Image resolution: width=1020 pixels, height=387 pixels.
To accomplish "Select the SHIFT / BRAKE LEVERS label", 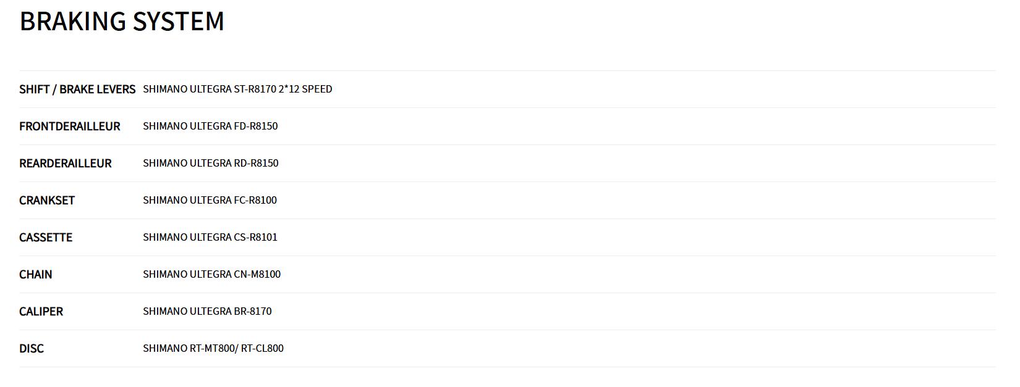I will coord(77,89).
